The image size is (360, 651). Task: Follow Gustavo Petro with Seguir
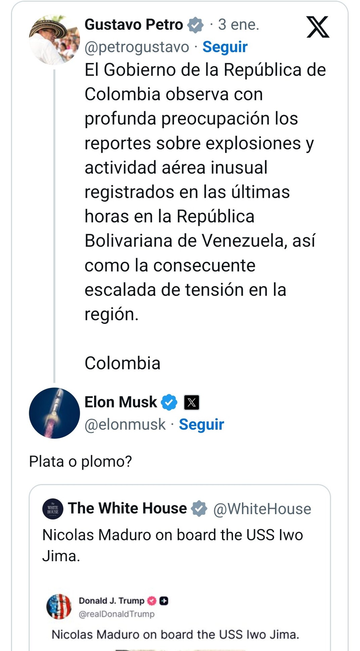225,47
